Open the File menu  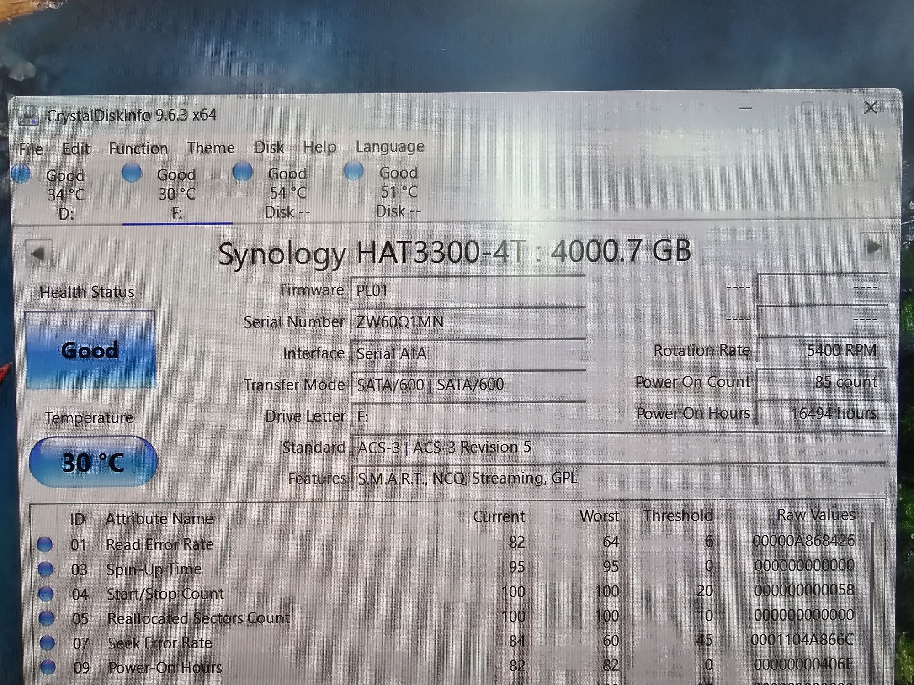31,149
